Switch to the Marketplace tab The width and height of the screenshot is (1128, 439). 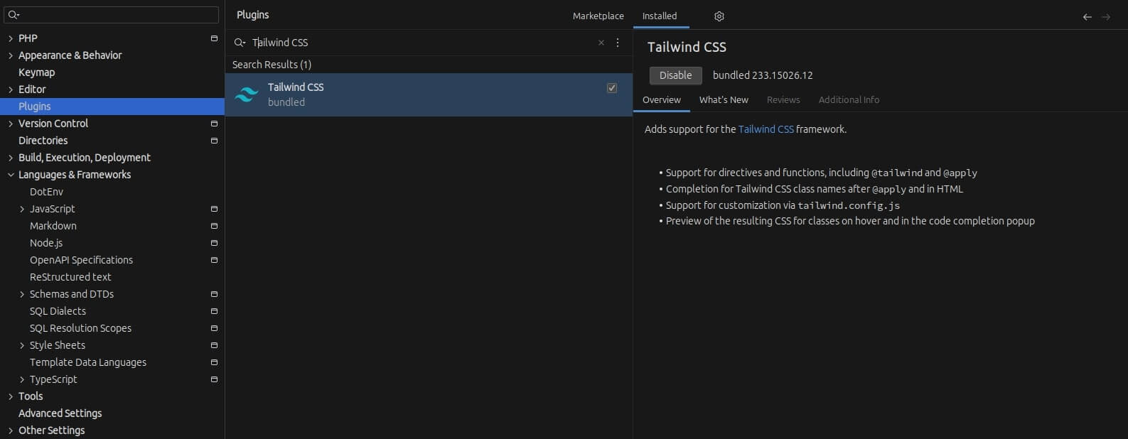coord(598,16)
